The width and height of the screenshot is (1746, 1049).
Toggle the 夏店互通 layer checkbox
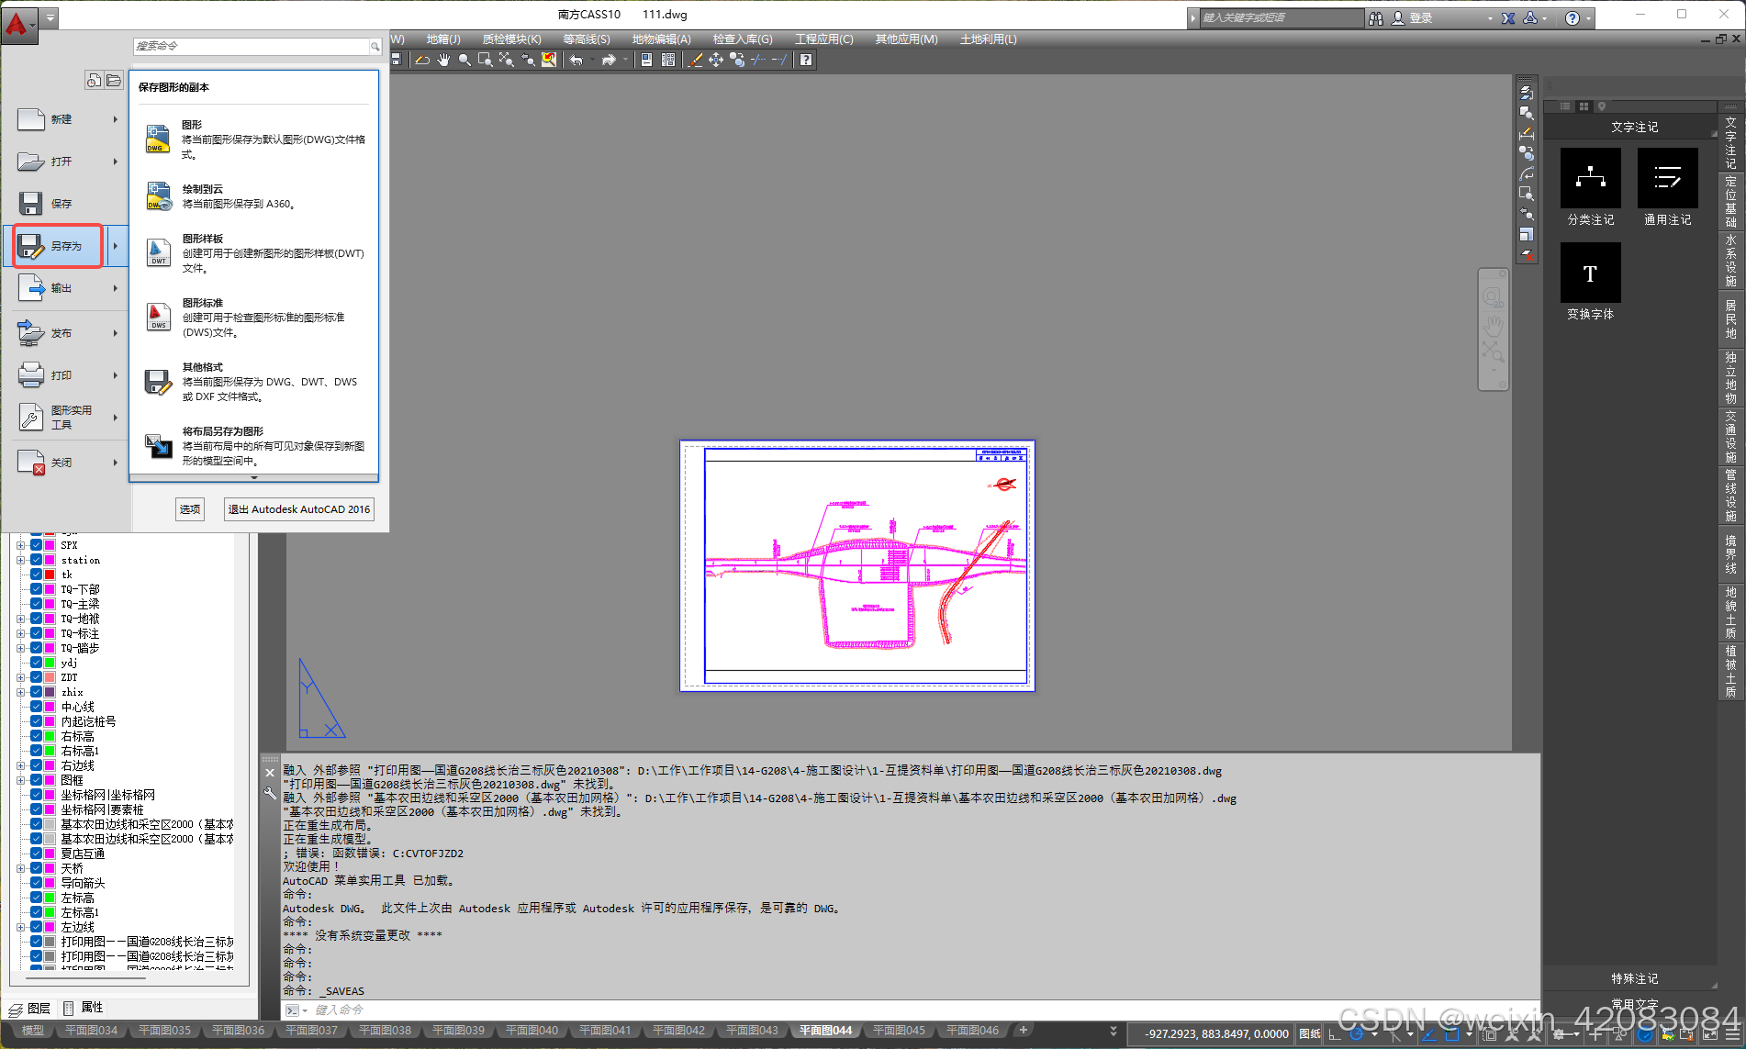click(36, 854)
